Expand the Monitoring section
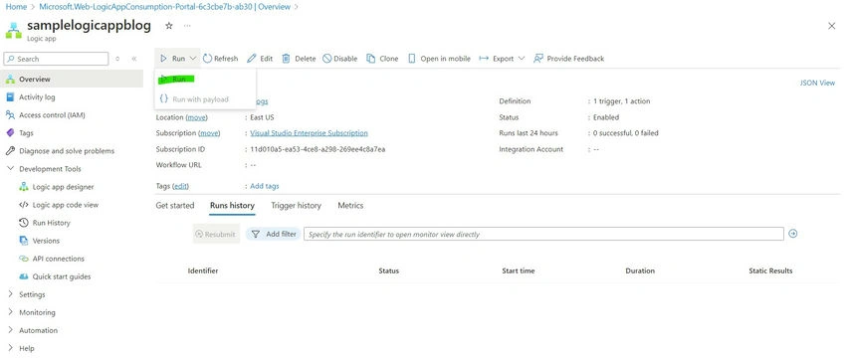 coord(10,312)
